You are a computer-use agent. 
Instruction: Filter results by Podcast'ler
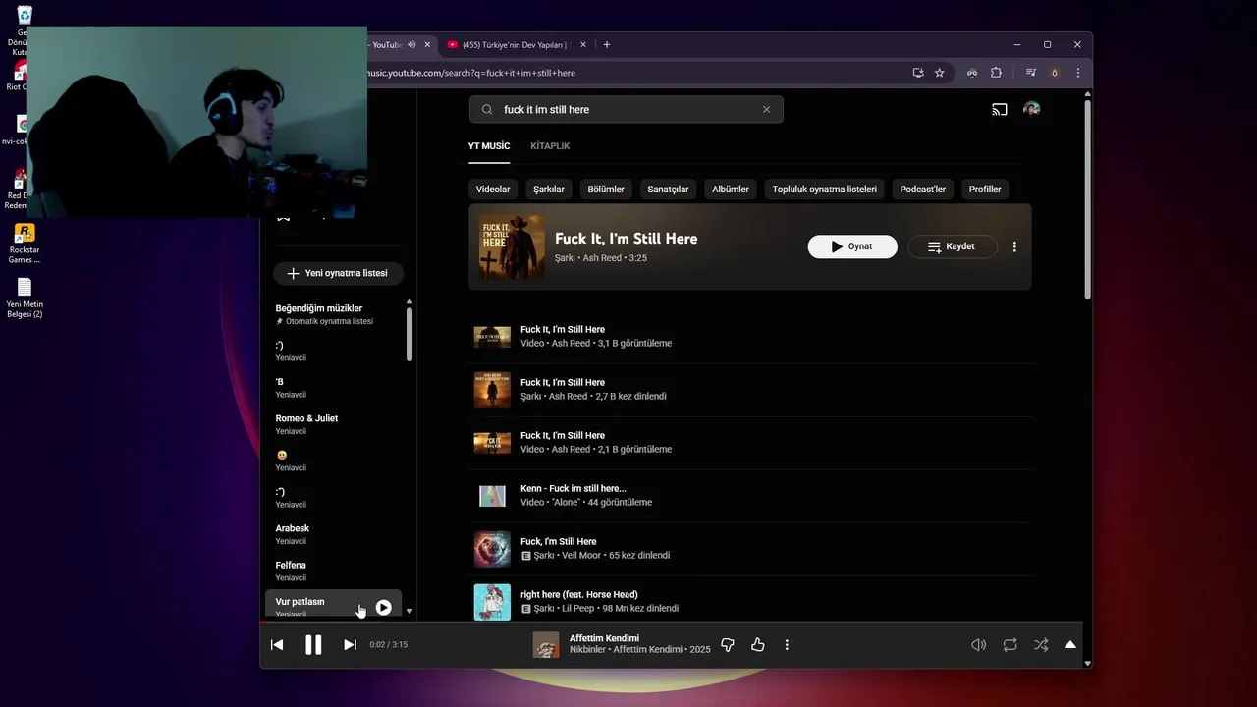pos(923,189)
